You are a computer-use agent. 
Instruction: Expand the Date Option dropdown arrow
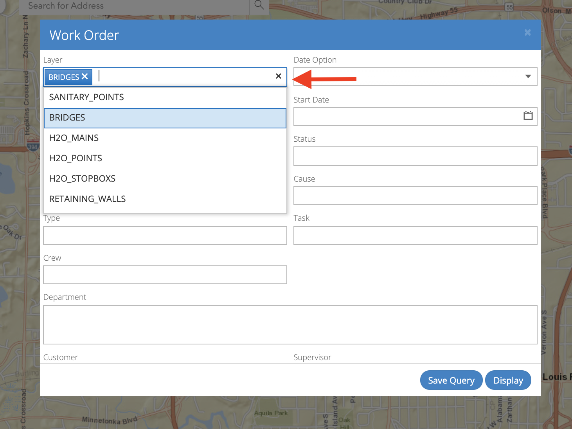click(x=528, y=77)
